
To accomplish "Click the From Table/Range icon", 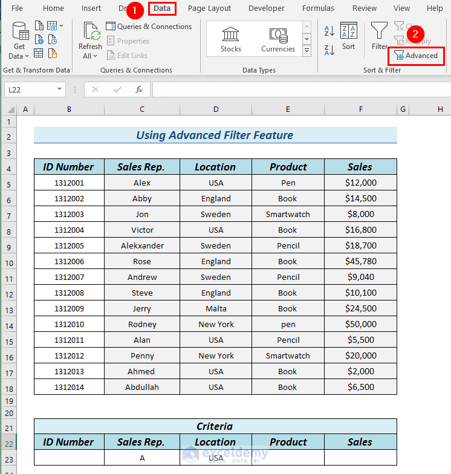I will (39, 53).
